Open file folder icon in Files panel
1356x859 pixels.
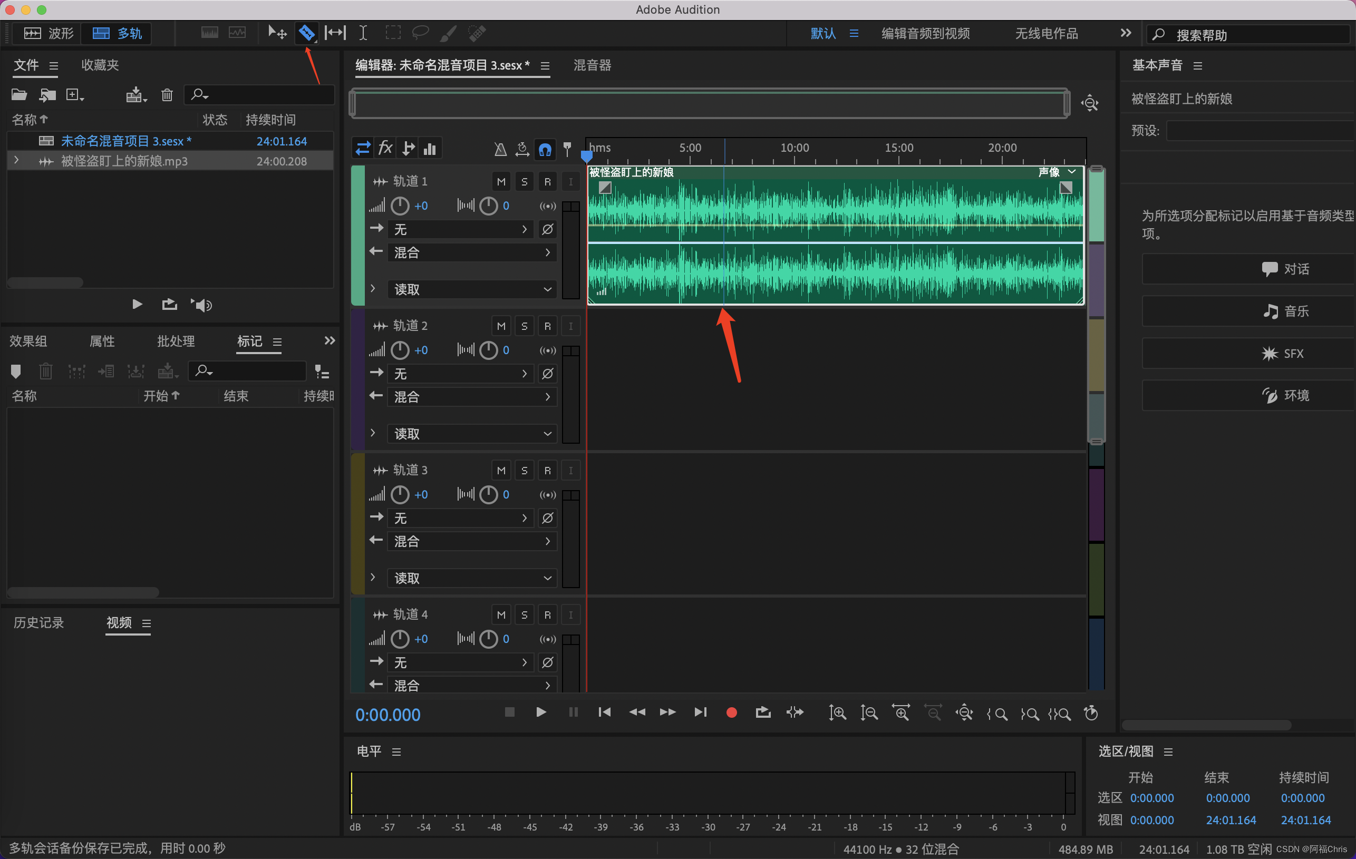pyautogui.click(x=19, y=94)
